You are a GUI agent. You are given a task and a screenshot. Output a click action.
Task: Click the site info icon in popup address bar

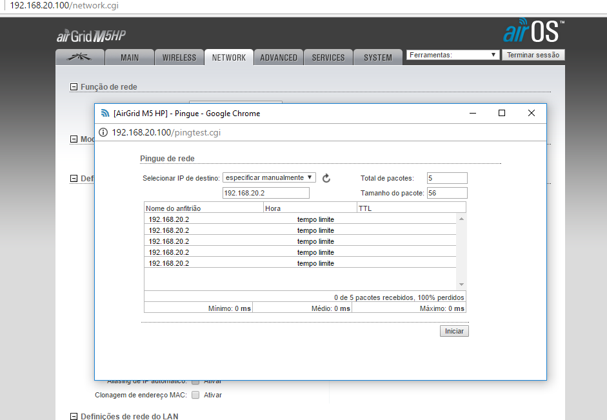(x=103, y=132)
